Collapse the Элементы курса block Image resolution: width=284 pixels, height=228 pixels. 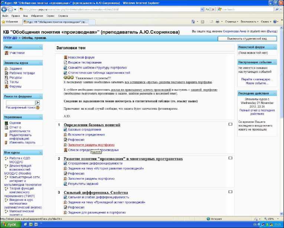[40, 63]
